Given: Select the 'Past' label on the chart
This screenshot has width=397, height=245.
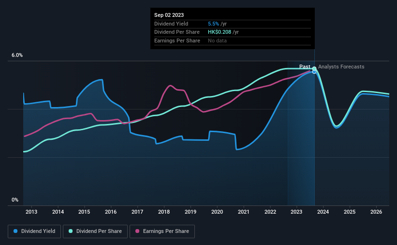Looking at the screenshot, I should pos(305,67).
